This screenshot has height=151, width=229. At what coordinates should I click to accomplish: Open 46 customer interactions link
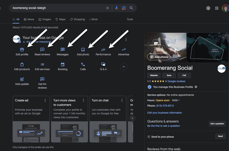[38, 42]
